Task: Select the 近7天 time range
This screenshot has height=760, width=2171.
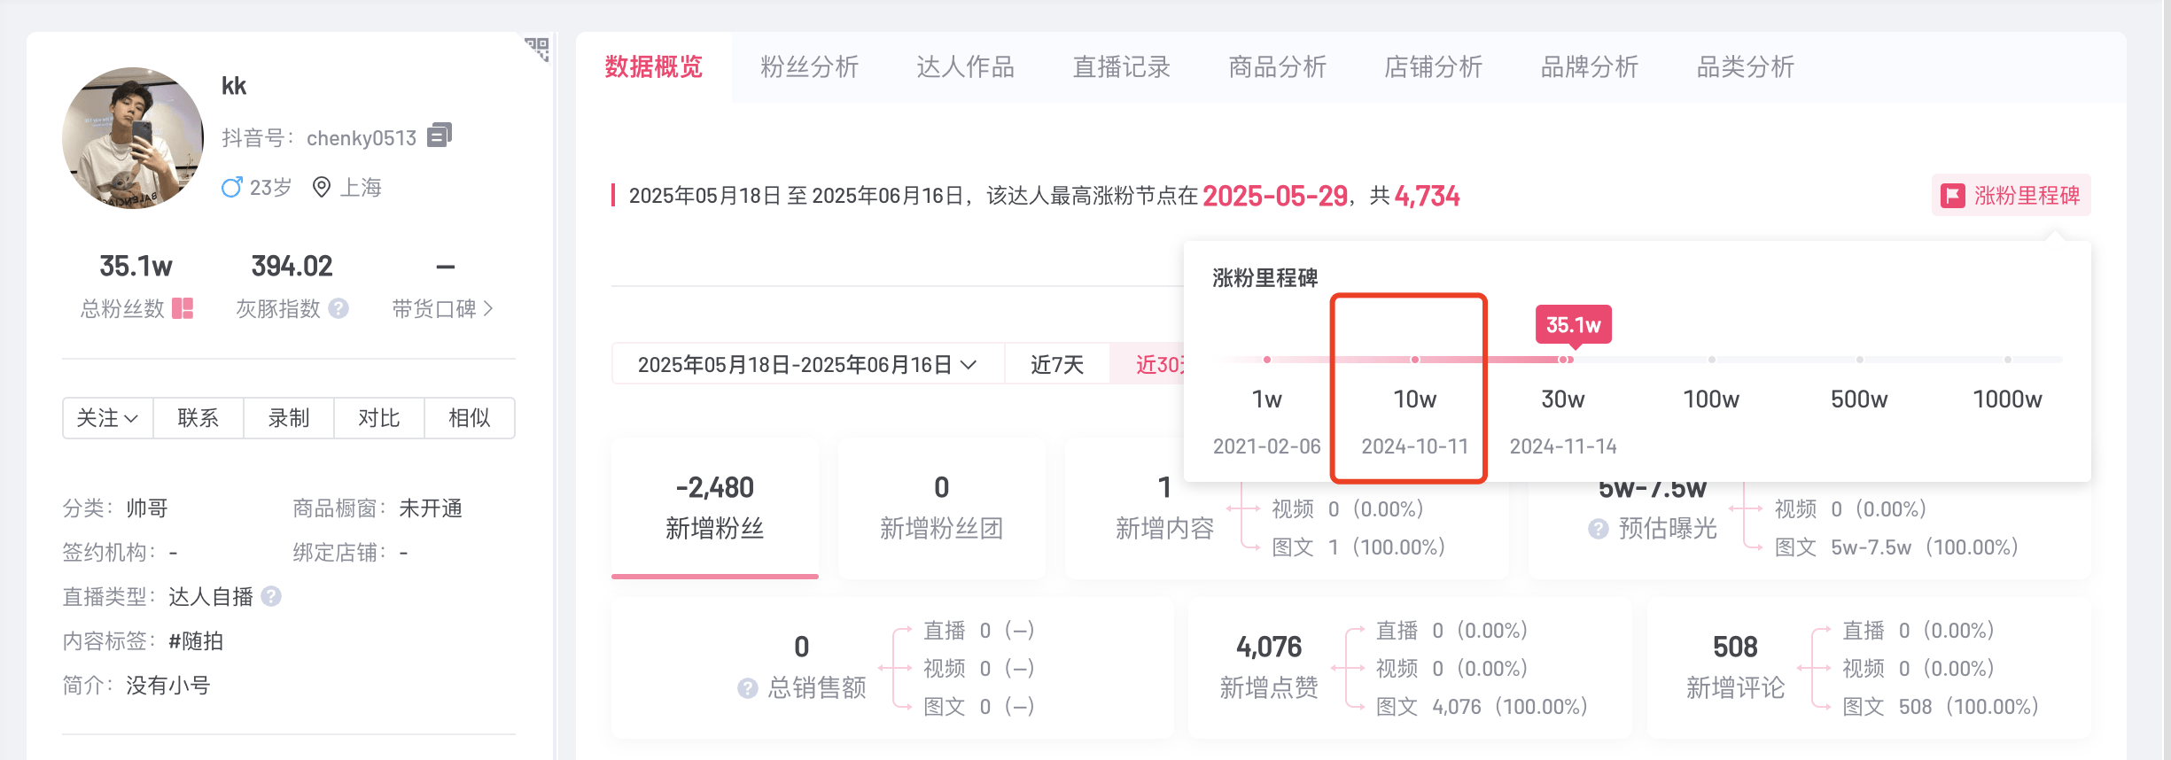Action: point(1056,364)
